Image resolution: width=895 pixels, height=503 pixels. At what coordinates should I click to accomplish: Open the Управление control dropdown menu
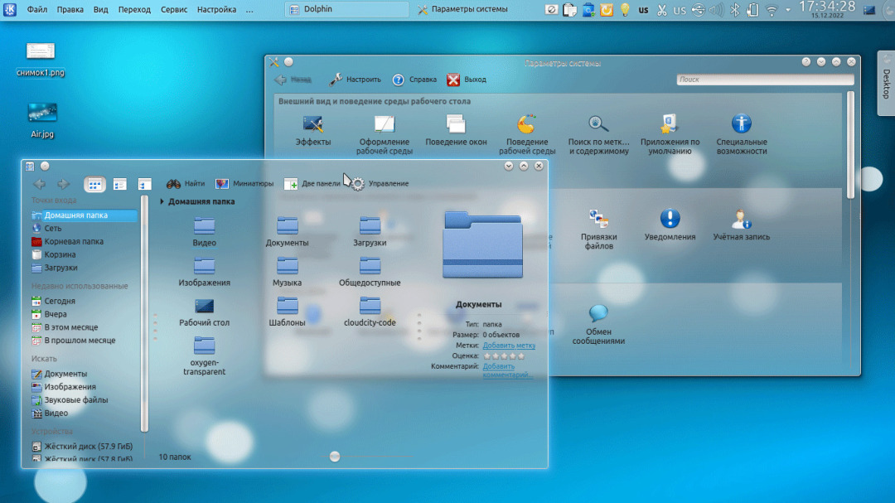coord(380,183)
